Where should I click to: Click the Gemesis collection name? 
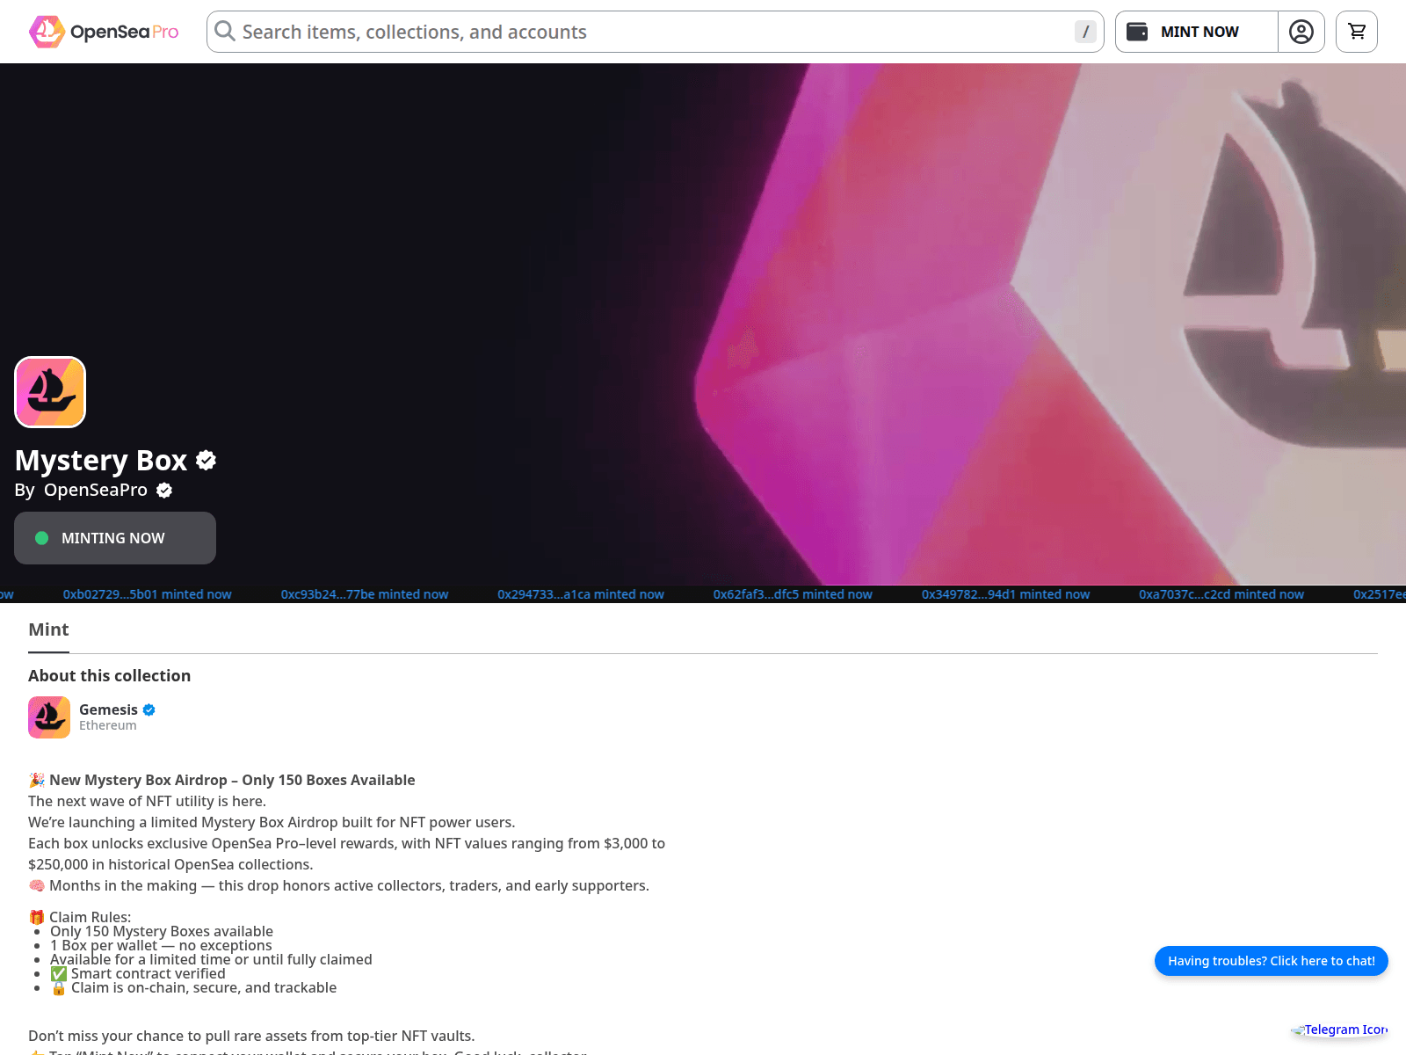pos(108,709)
